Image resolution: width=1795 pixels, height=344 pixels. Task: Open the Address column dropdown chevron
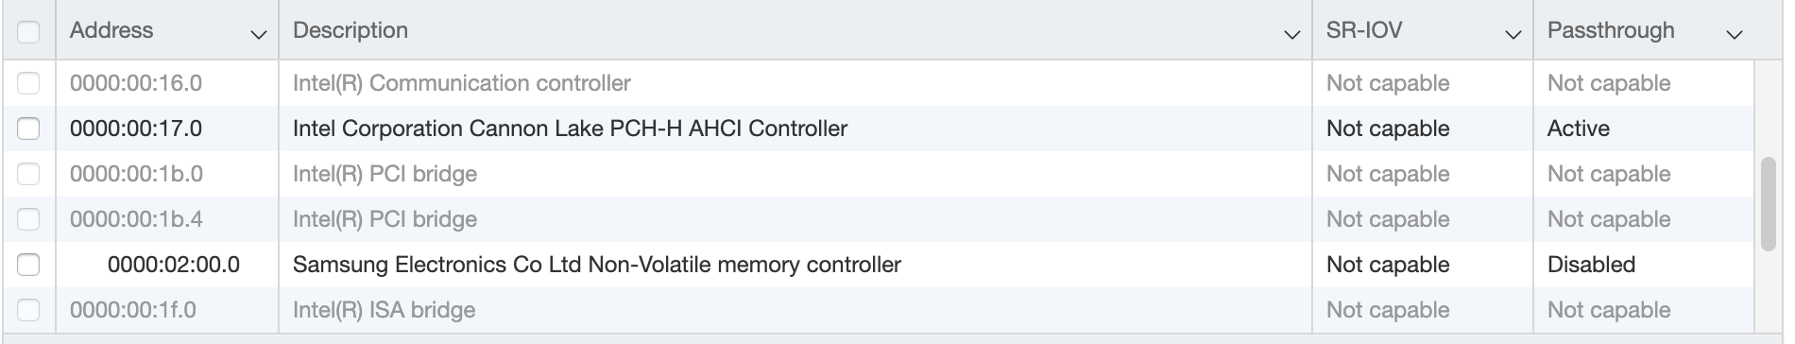tap(258, 35)
